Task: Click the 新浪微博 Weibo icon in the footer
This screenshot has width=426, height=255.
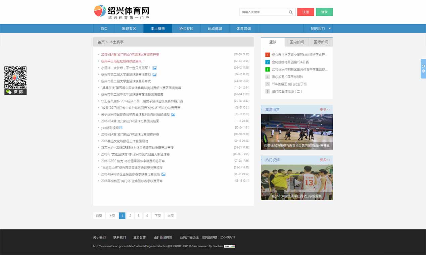Action: coord(156,238)
